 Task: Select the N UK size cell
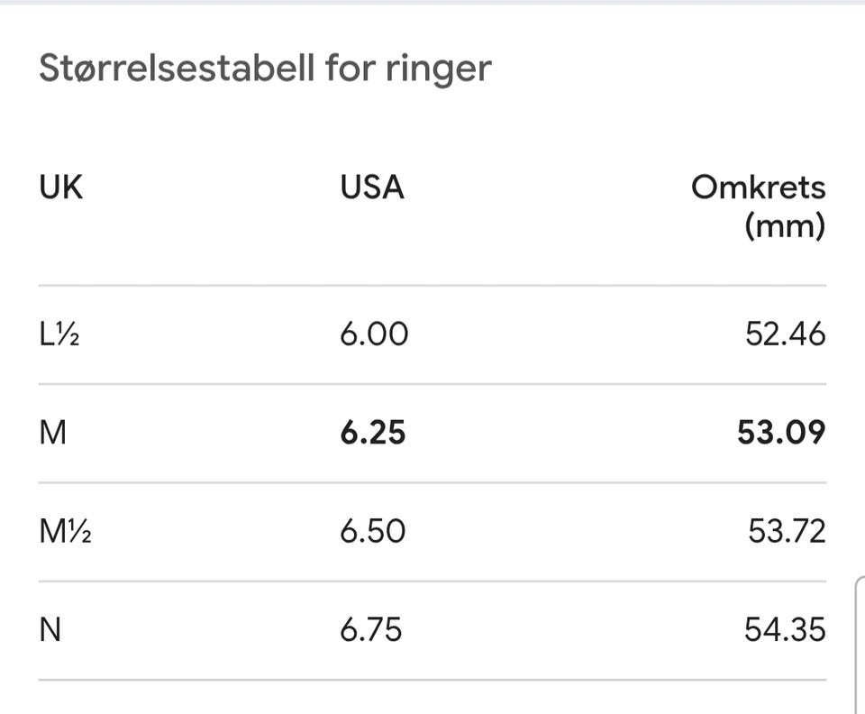coord(50,629)
